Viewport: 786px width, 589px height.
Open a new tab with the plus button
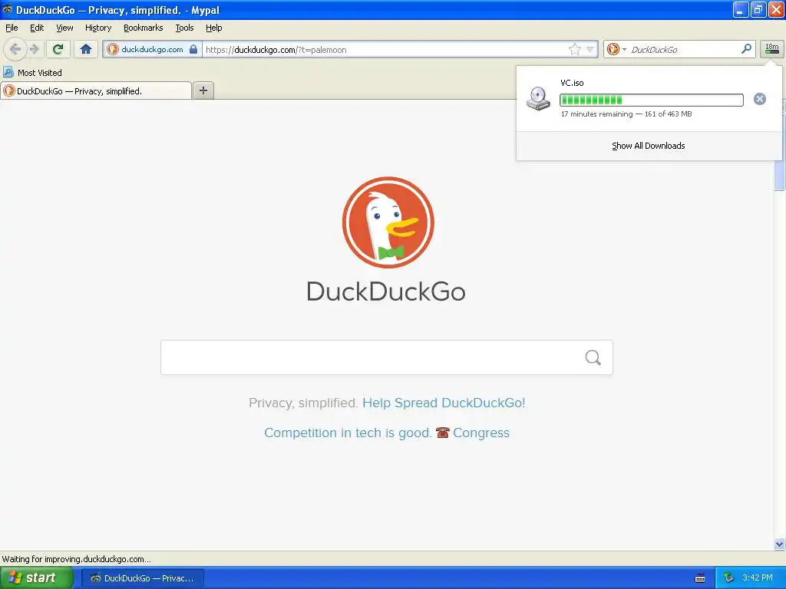point(203,90)
